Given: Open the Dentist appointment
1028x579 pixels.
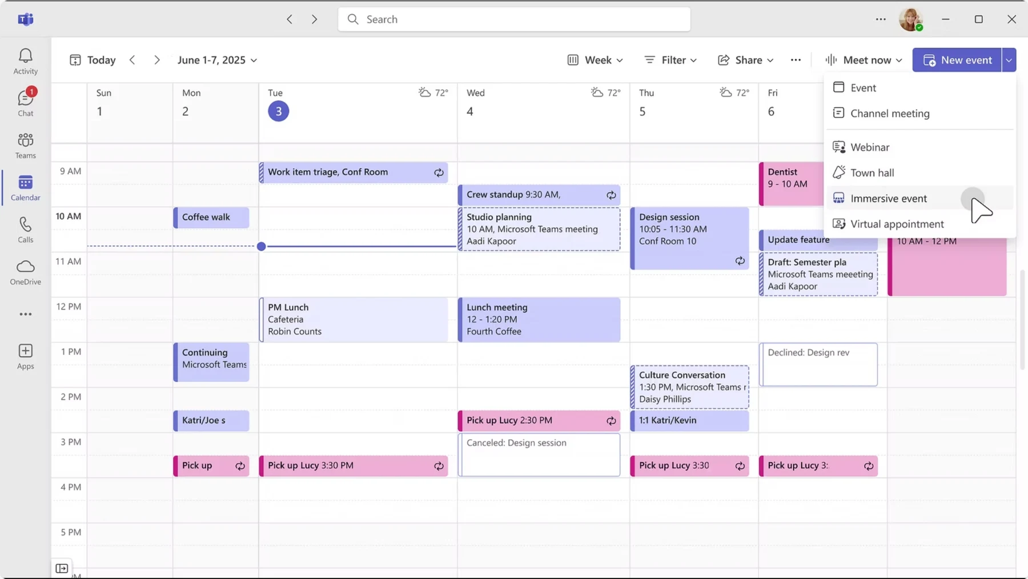Looking at the screenshot, I should (x=792, y=184).
